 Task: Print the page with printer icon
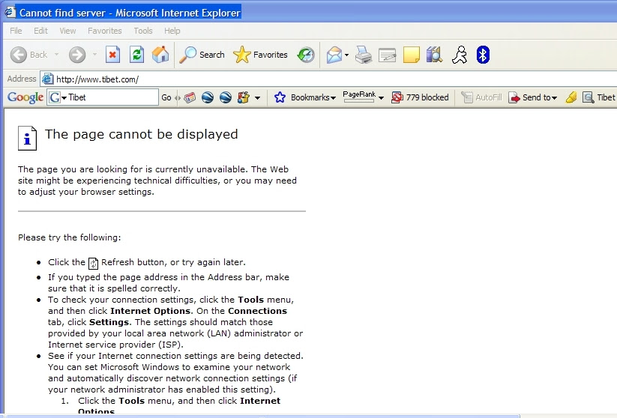point(363,55)
